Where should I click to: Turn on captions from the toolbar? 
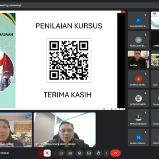[x=70, y=153]
